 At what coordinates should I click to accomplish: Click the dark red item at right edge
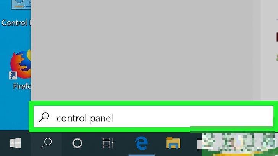(x=277, y=37)
